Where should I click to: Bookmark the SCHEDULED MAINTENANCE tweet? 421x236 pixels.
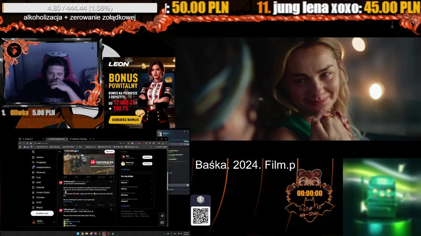pyautogui.click(x=111, y=205)
